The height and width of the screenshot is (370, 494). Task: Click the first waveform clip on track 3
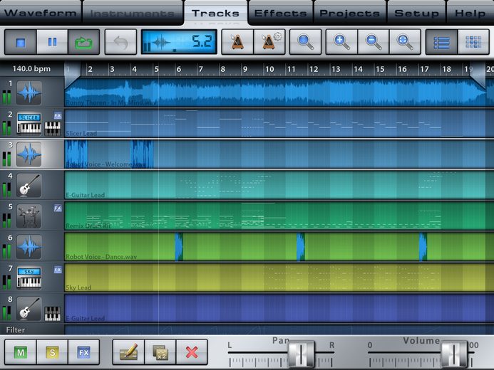[76, 154]
